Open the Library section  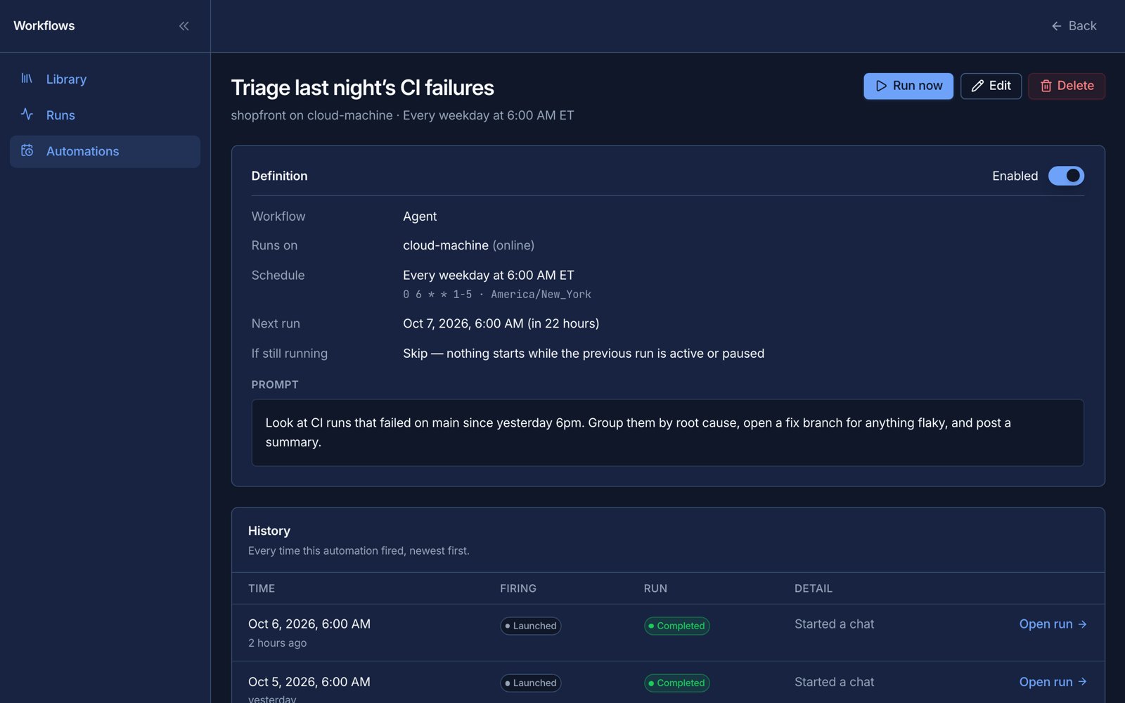coord(105,79)
